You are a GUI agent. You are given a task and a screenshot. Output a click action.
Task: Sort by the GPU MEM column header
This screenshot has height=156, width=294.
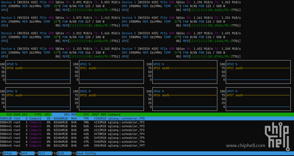tap(64, 114)
